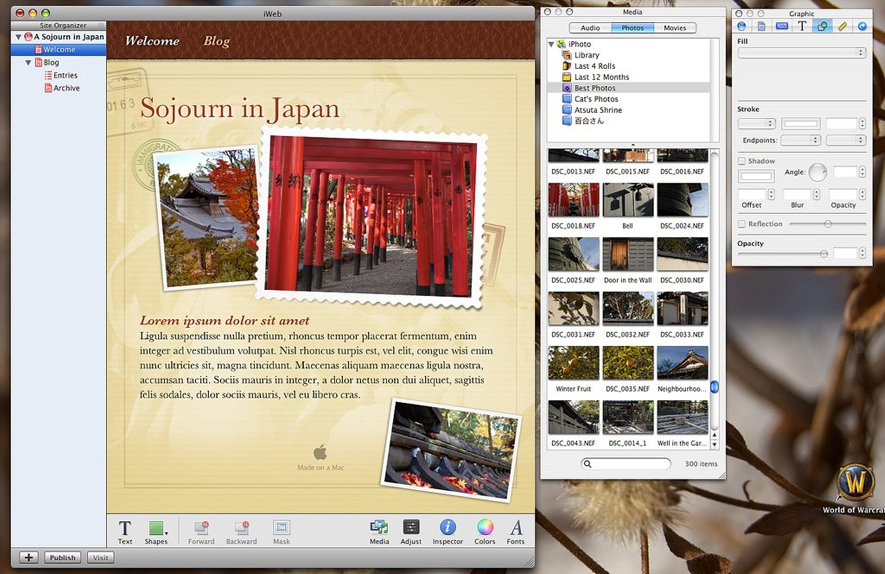Click the Publish button
885x574 pixels.
point(63,557)
